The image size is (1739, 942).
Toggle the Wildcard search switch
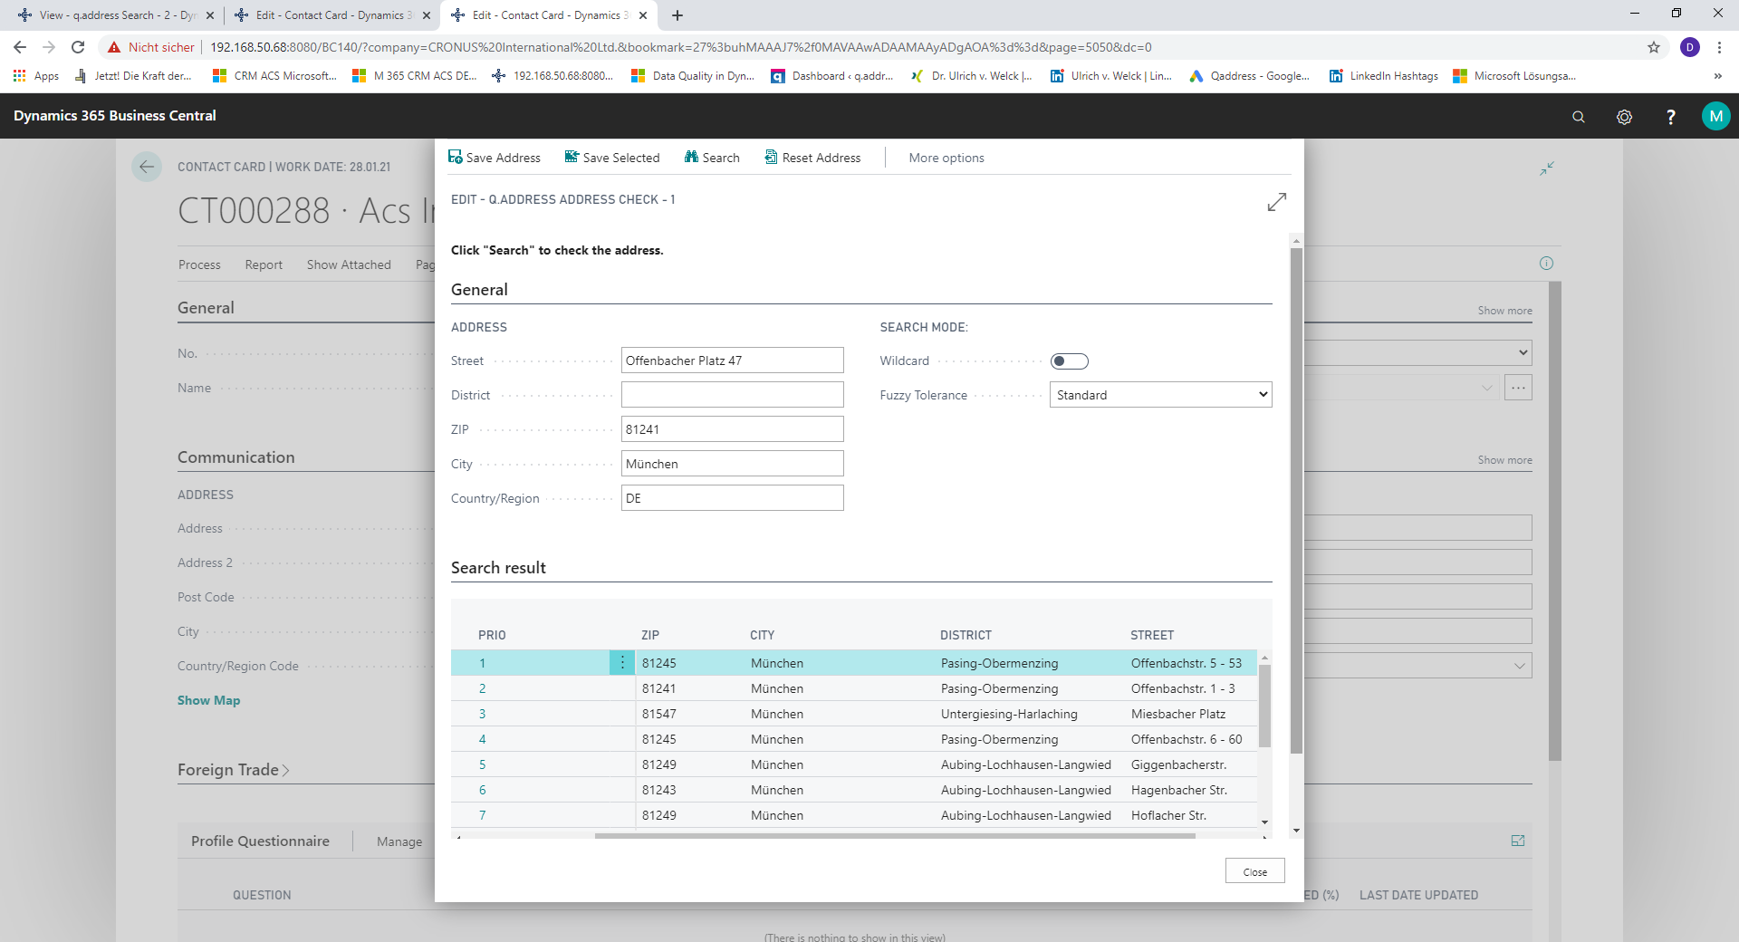(x=1070, y=361)
